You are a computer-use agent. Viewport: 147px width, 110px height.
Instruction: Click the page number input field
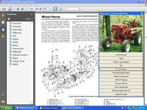[x=27, y=9]
